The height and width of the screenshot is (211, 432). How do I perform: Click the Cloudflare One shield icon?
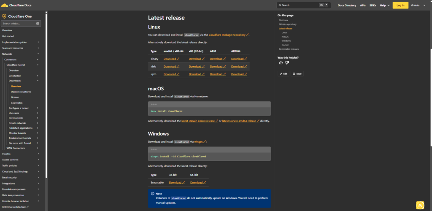4,16
